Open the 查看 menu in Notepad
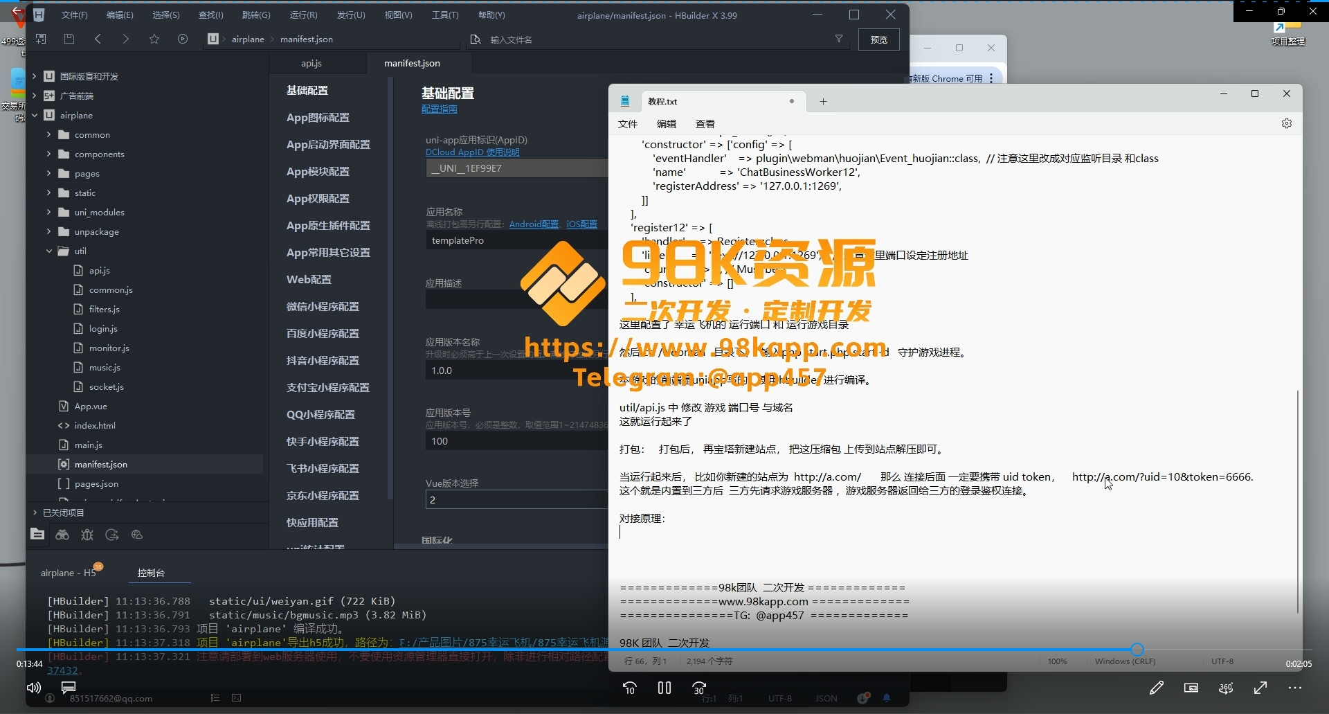 click(x=705, y=124)
